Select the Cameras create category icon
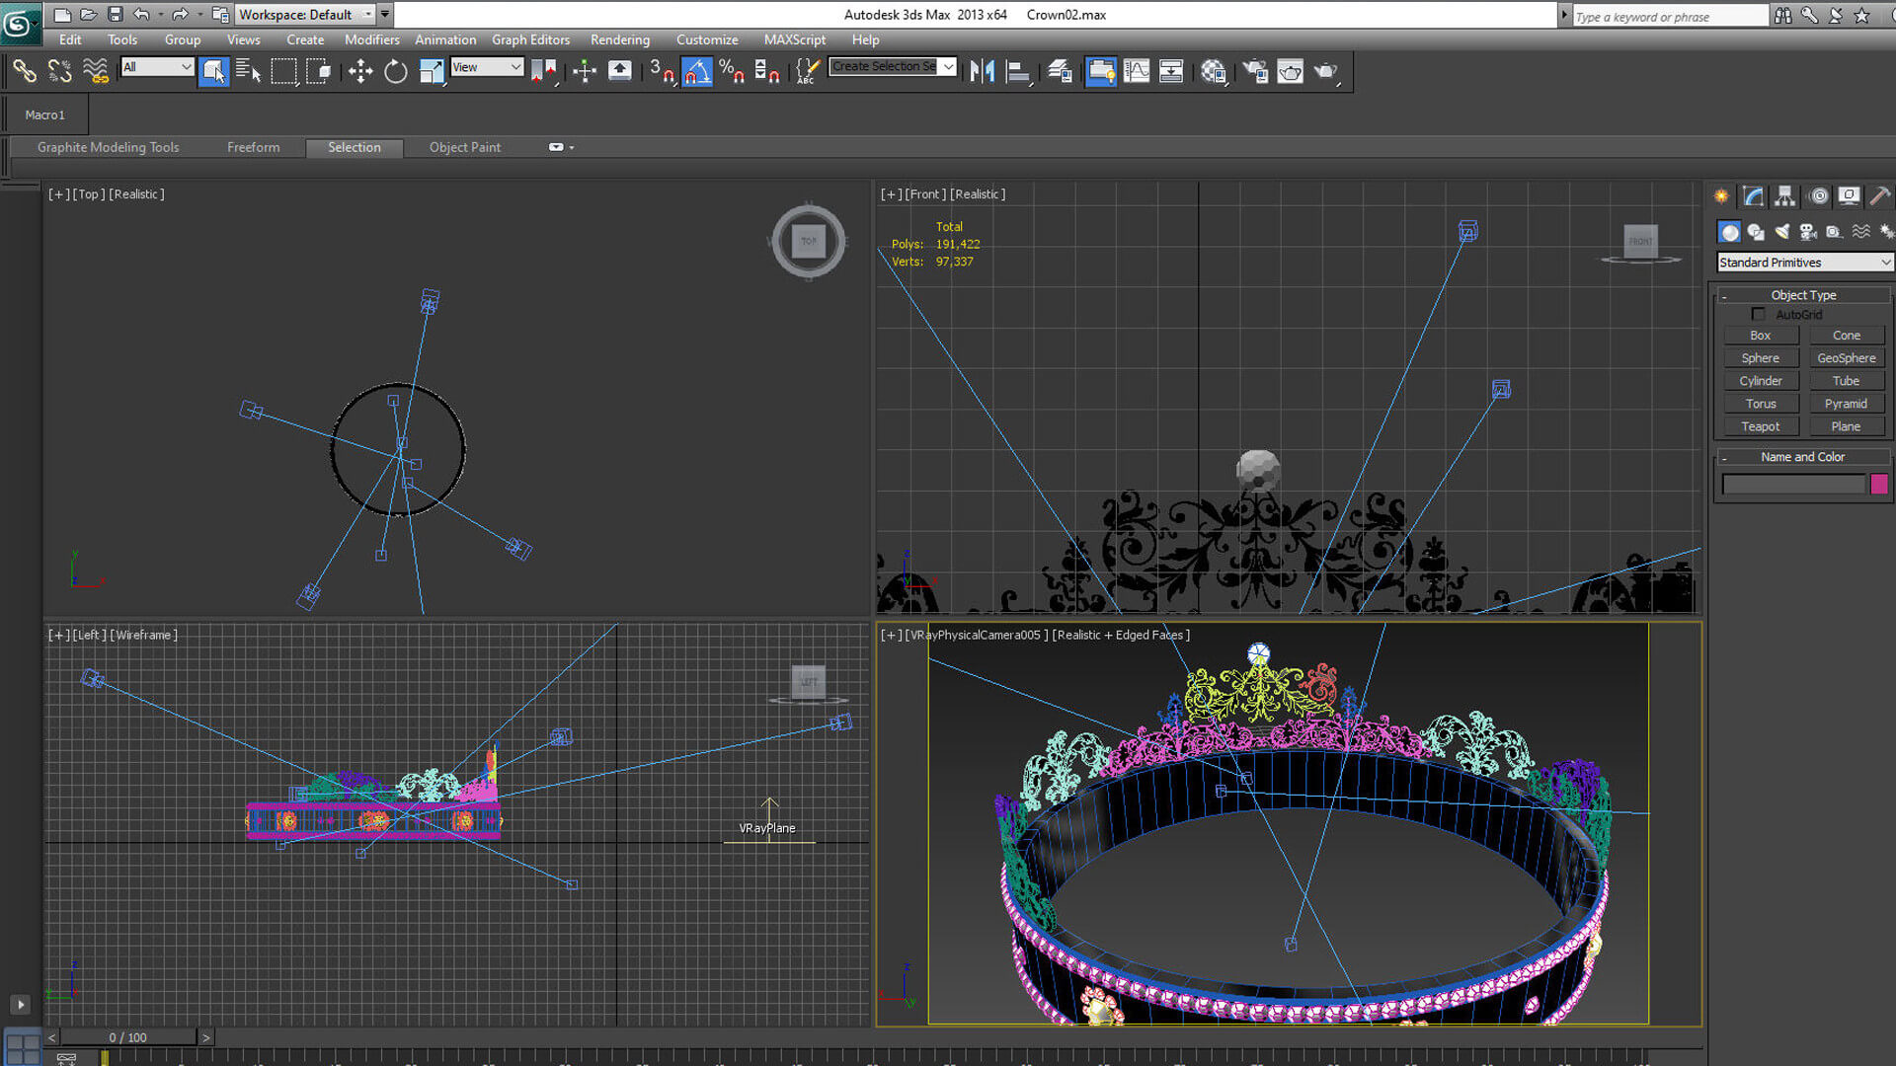The image size is (1896, 1066). 1808,232
